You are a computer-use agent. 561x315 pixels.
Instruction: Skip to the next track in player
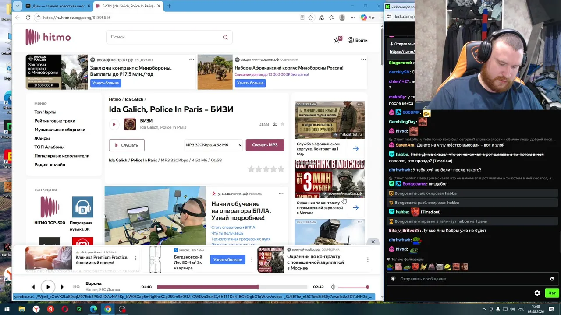tap(63, 287)
